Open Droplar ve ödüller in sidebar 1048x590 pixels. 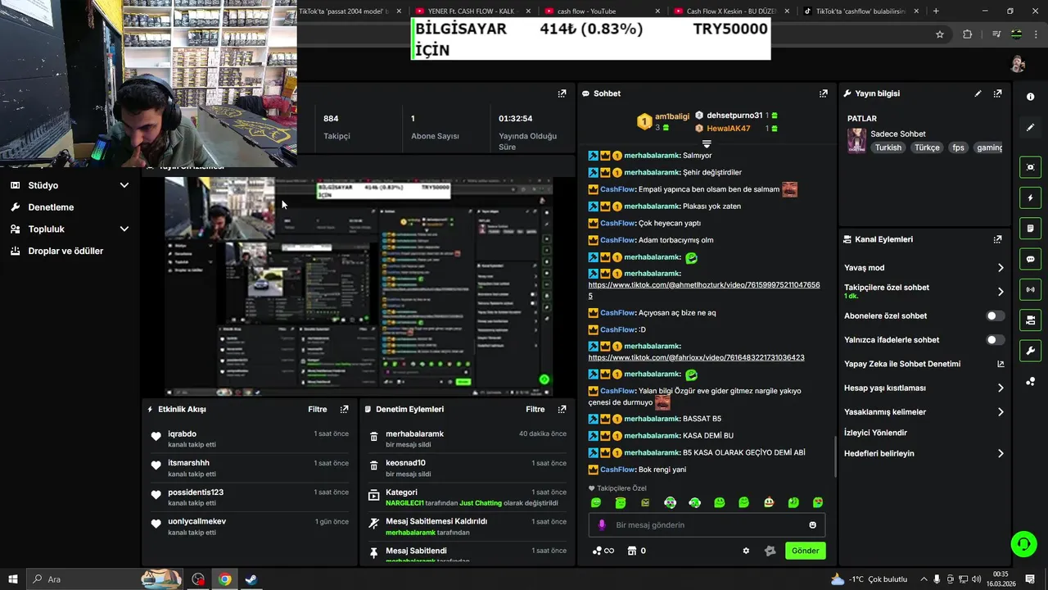65,251
